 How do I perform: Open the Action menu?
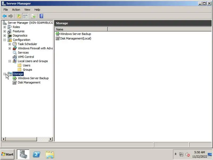16,10
